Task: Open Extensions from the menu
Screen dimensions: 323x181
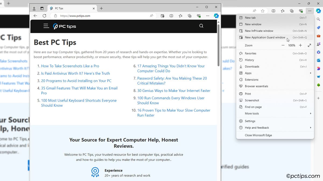Action: click(x=275, y=80)
